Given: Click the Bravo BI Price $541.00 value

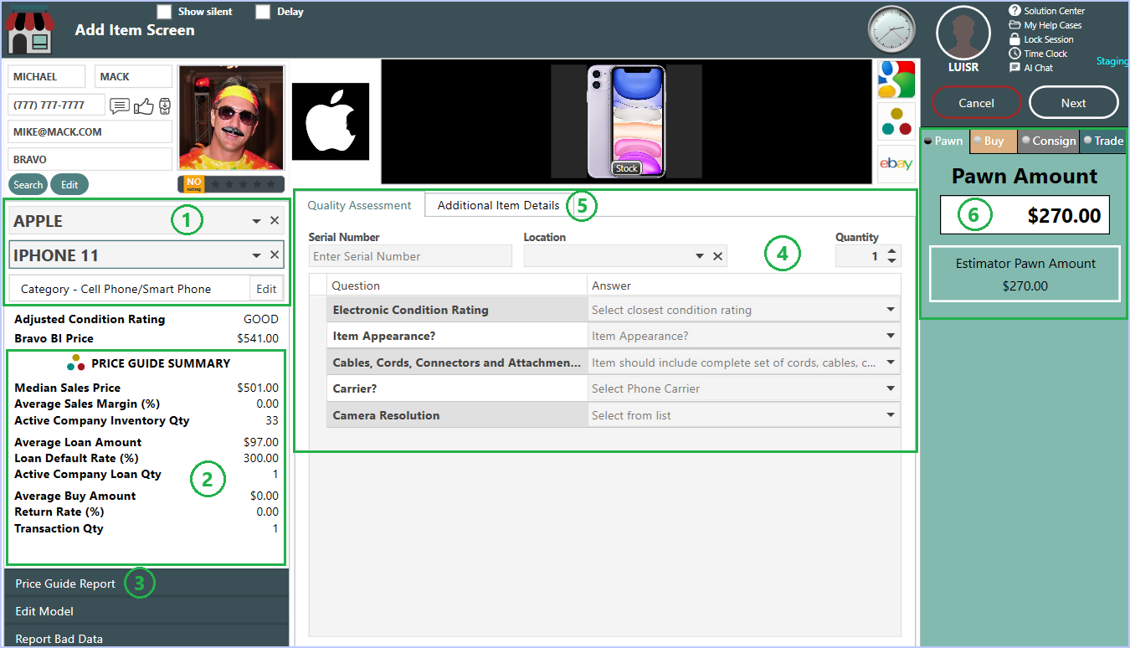Looking at the screenshot, I should [258, 338].
